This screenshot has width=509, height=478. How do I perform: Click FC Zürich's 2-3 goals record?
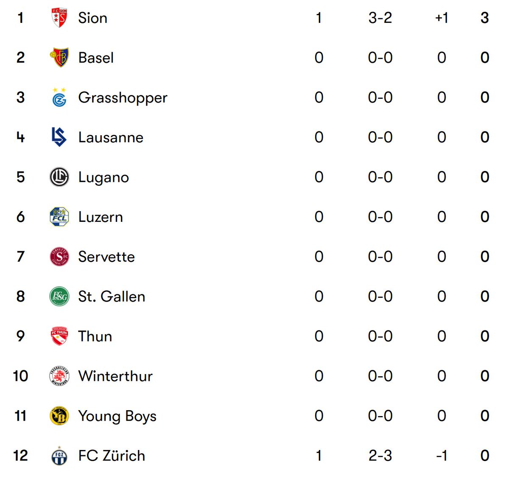pos(380,456)
